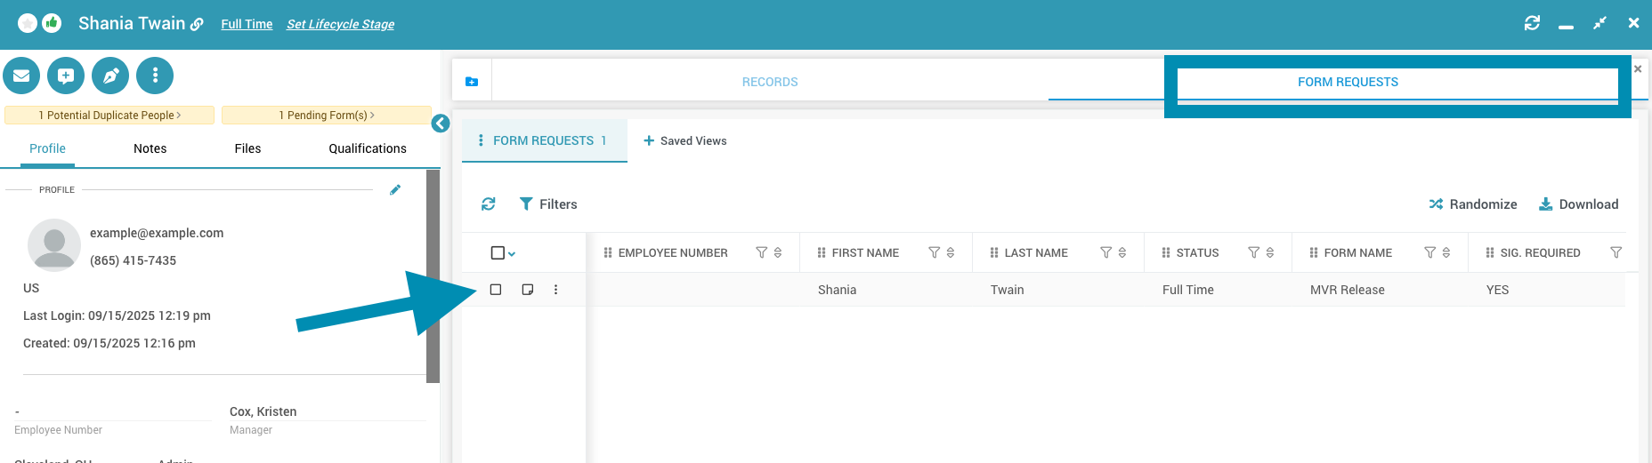The height and width of the screenshot is (463, 1652).
Task: Click the thumbs up icon toggle
Action: [53, 24]
